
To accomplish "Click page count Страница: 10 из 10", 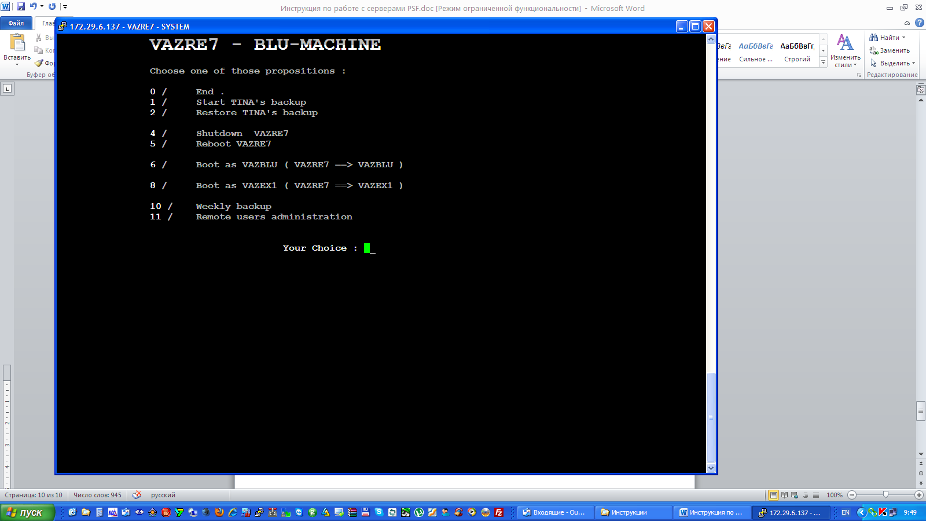I will [34, 495].
